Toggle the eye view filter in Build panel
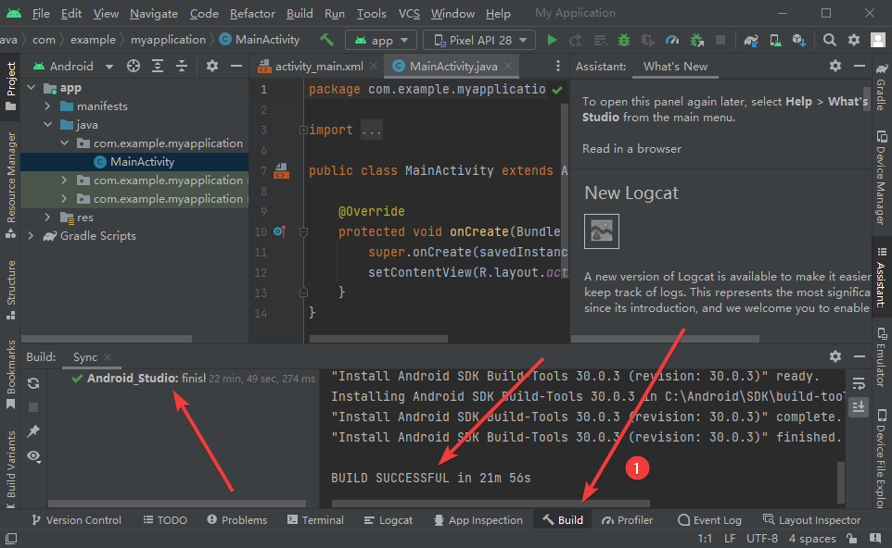This screenshot has height=548, width=892. 33,456
